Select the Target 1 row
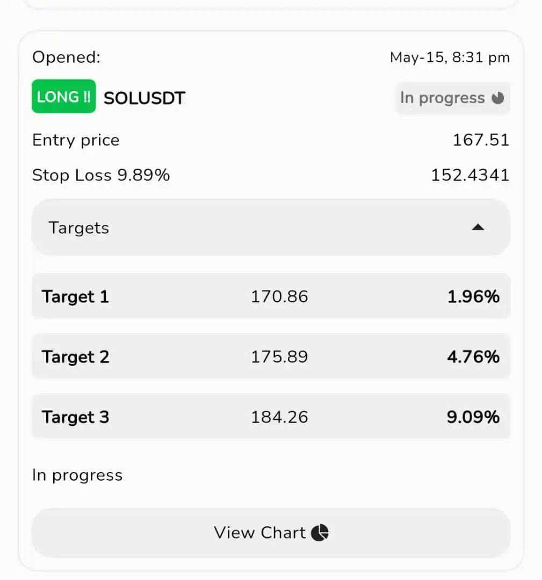 pyautogui.click(x=271, y=296)
